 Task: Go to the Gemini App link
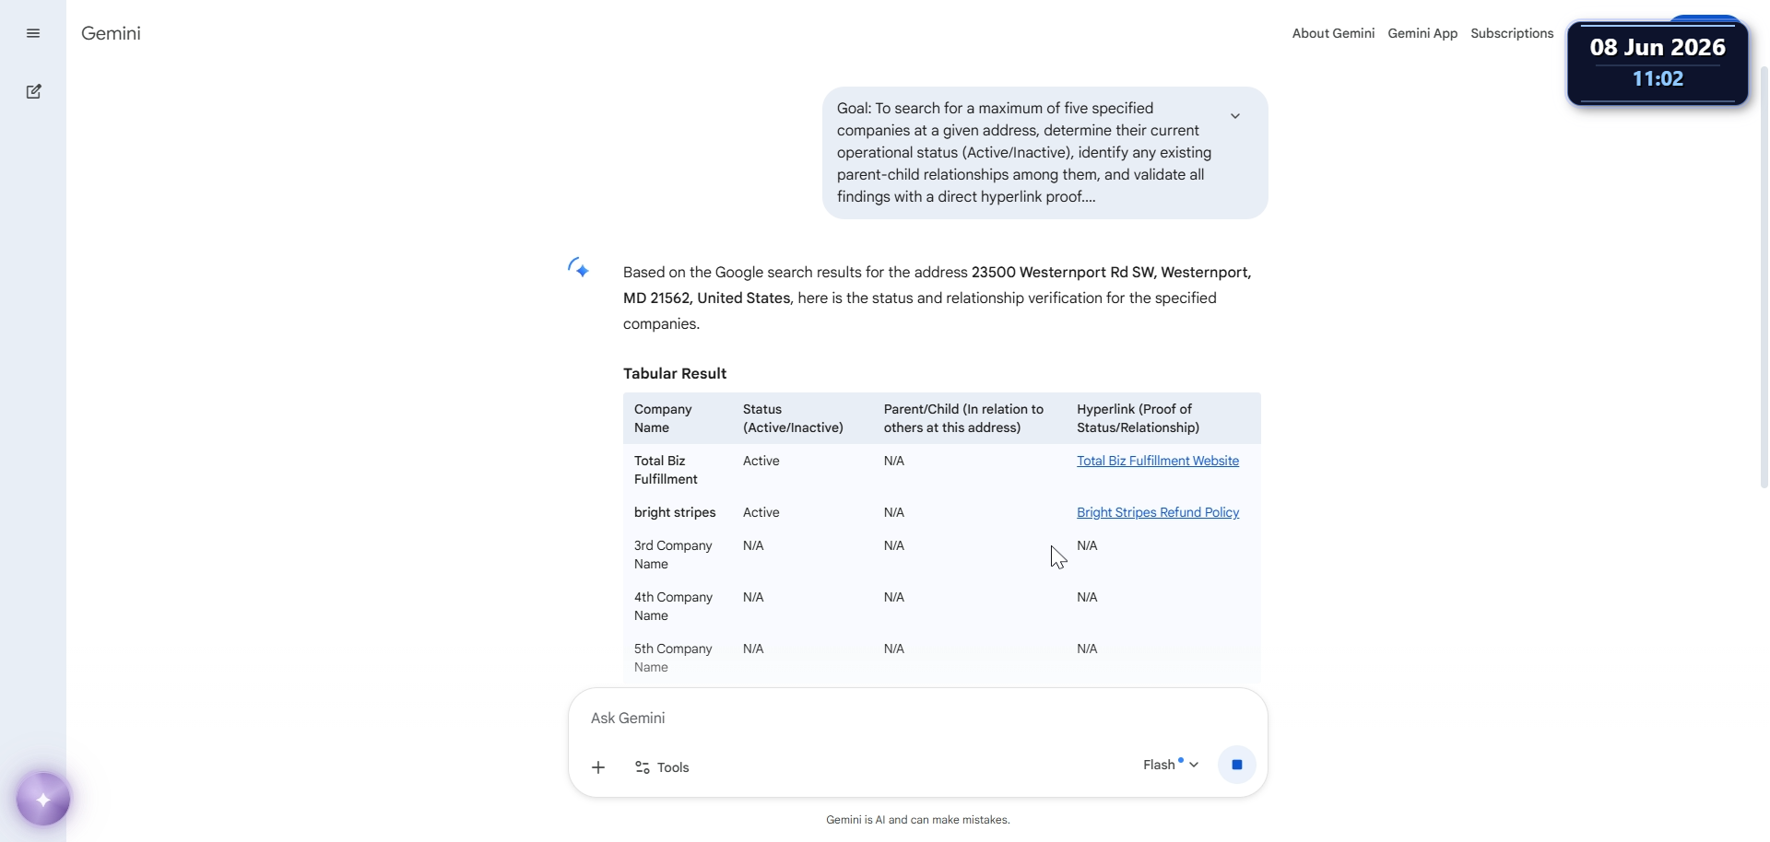(x=1422, y=33)
